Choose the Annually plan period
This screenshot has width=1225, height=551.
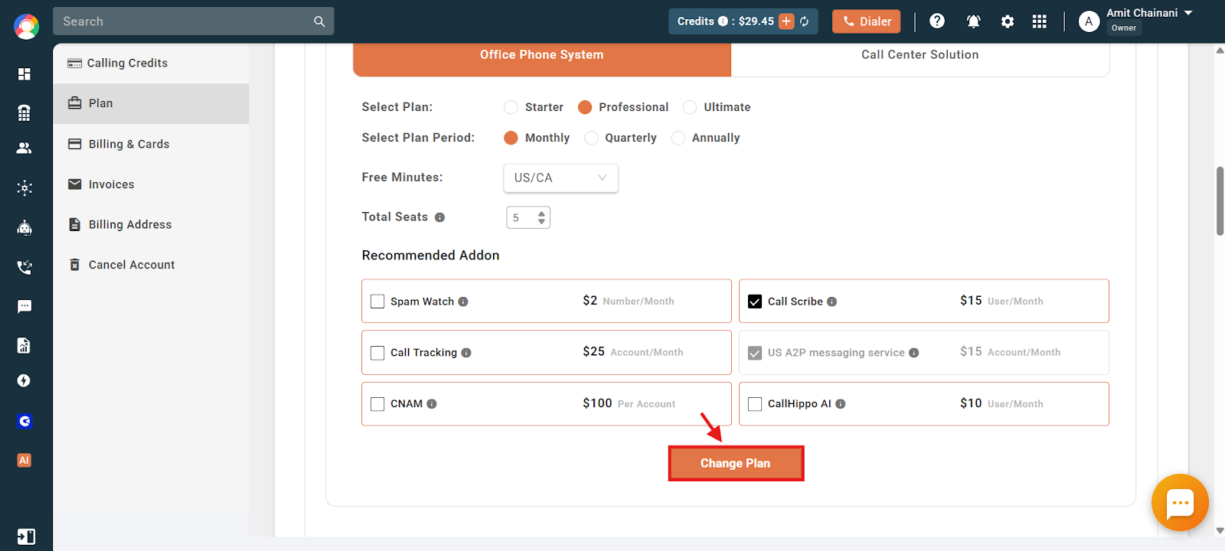678,138
